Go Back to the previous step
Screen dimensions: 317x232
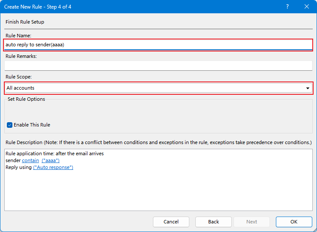[213, 222]
